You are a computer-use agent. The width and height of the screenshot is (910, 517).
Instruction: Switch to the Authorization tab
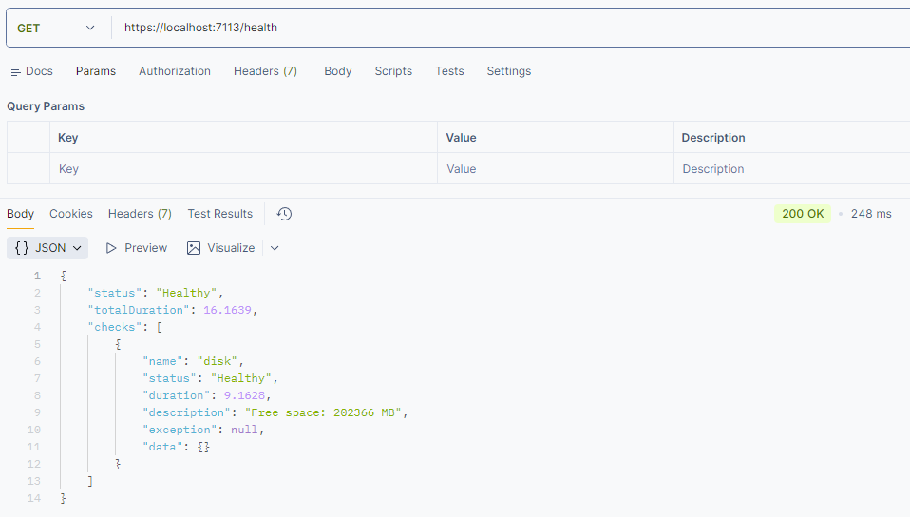click(175, 71)
